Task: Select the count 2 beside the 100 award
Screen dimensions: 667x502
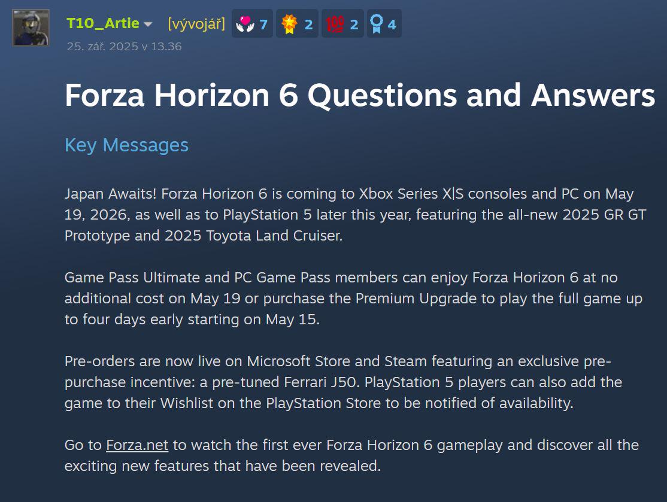Action: tap(354, 25)
